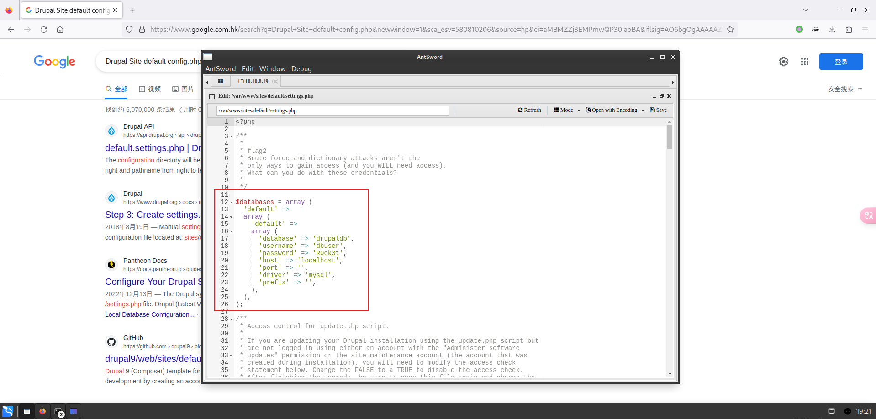Click the Refresh button in AntSword editor
The image size is (876, 419).
529,110
